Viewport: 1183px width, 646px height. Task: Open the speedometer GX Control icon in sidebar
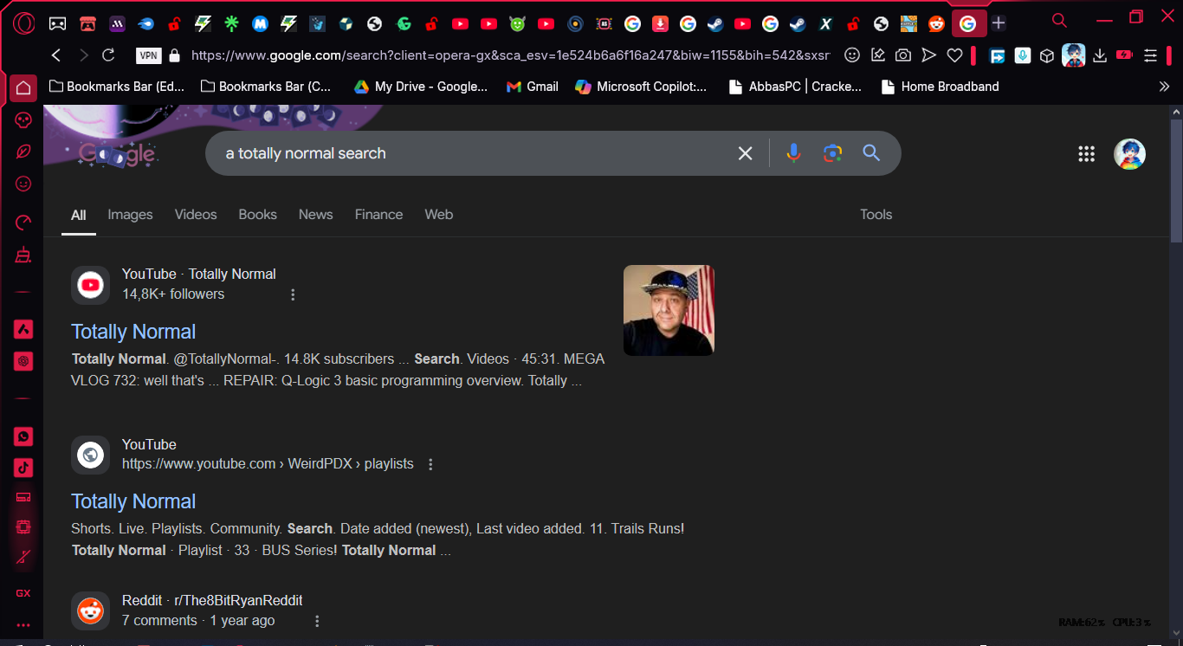pos(23,222)
